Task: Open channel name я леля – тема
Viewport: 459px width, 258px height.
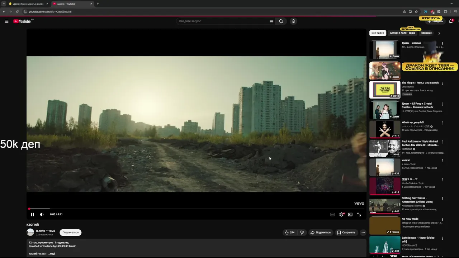Action: (x=46, y=231)
